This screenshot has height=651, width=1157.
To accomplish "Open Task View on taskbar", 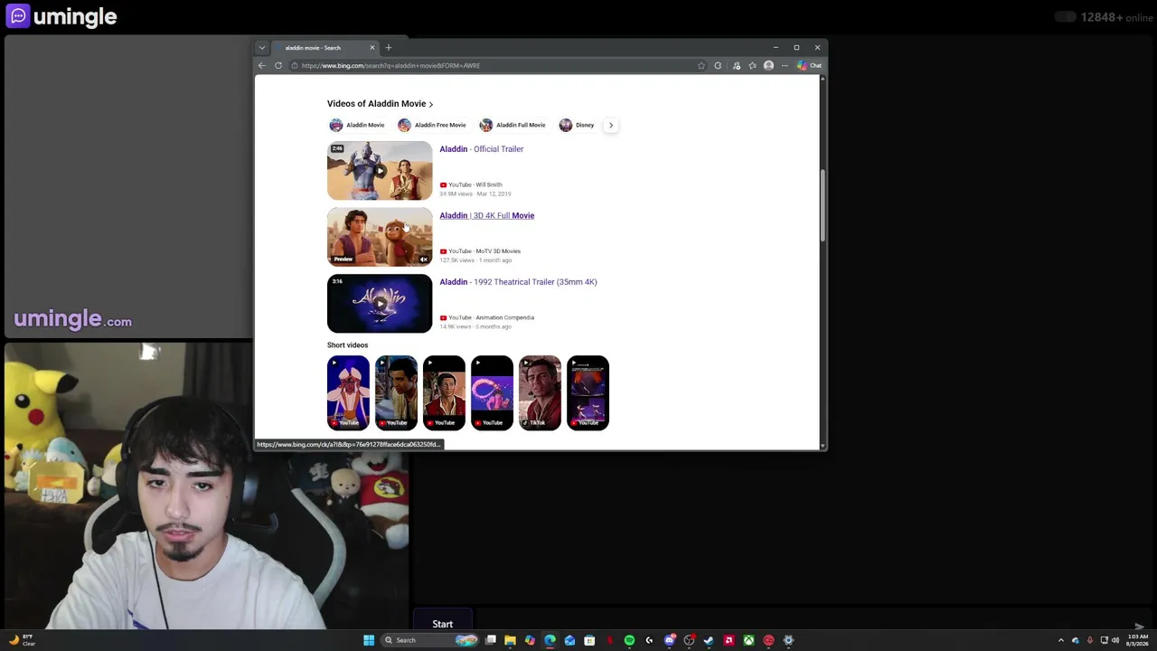I will [x=491, y=640].
